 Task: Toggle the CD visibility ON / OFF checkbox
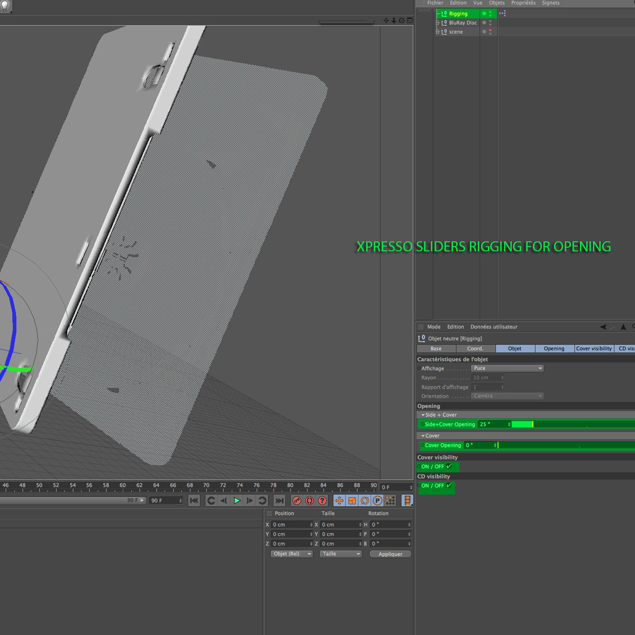click(449, 486)
